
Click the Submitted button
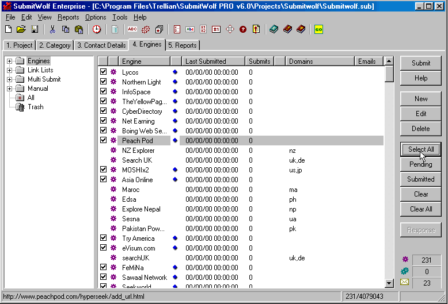coord(421,179)
